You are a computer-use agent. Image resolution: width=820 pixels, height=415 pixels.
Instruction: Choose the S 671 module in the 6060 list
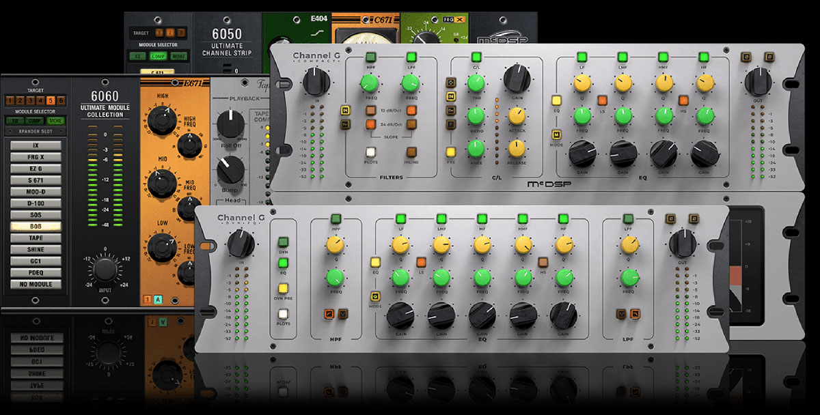click(36, 180)
